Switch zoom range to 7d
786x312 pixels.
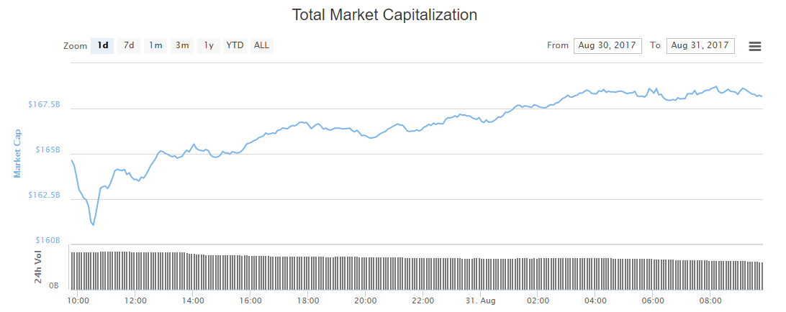pyautogui.click(x=129, y=45)
